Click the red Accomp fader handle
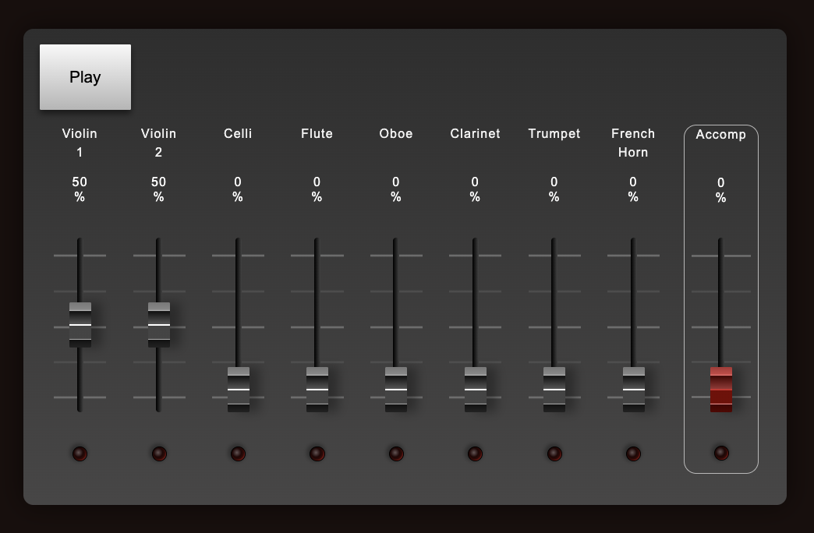Image resolution: width=814 pixels, height=533 pixels. click(x=721, y=390)
